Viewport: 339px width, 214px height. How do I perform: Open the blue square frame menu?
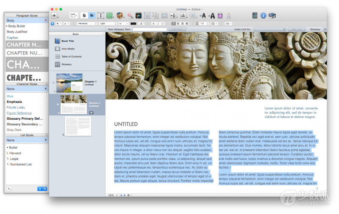193,16
